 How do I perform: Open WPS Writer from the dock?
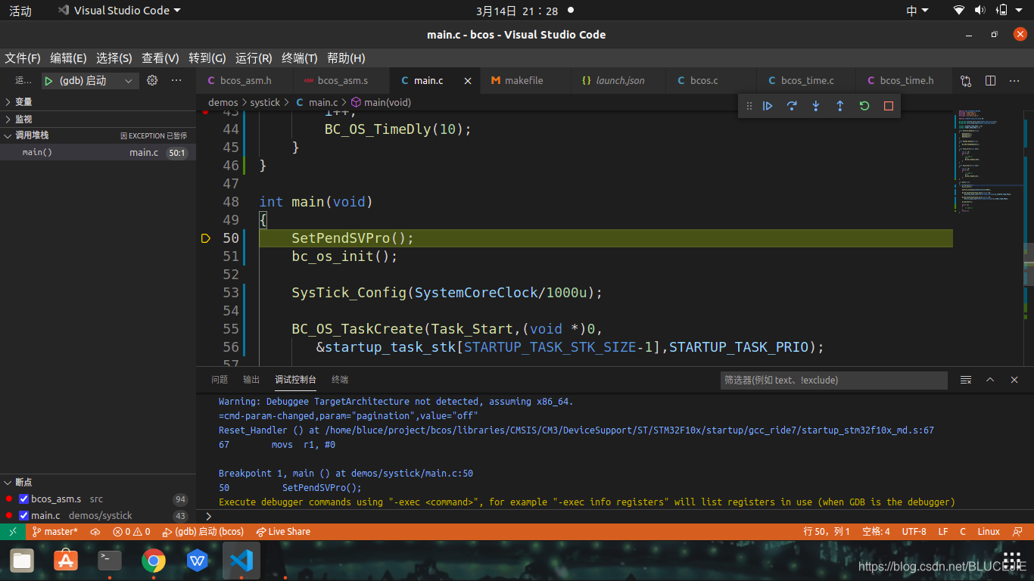click(x=198, y=561)
